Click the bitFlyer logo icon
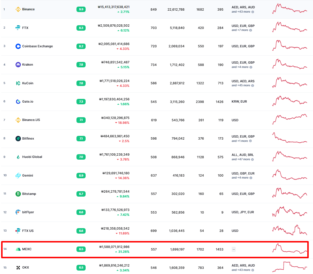Image resolution: width=313 pixels, height=274 pixels. click(18, 212)
